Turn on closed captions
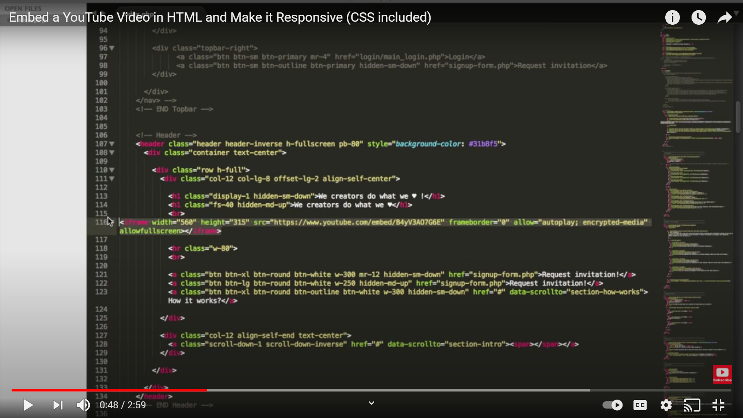 coord(640,405)
